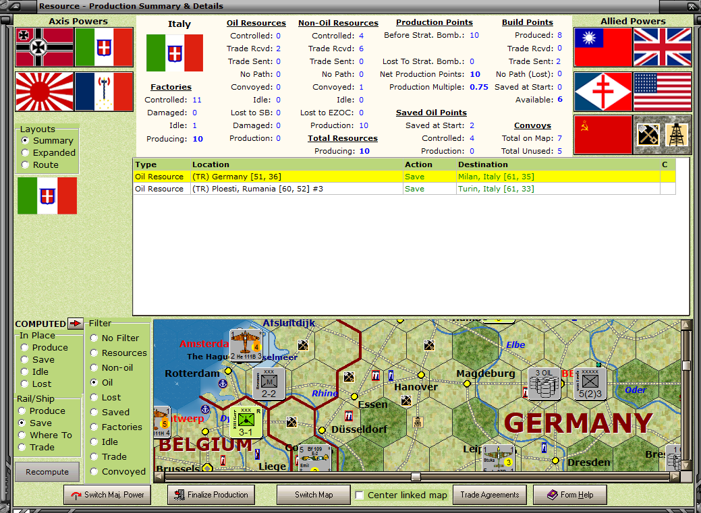701x513 pixels.
Task: Set filter to Convoyed
Action: [118, 471]
